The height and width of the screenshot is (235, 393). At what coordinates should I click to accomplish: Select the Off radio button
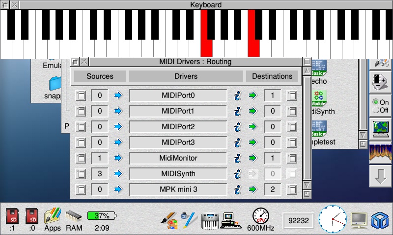pyautogui.click(x=376, y=110)
